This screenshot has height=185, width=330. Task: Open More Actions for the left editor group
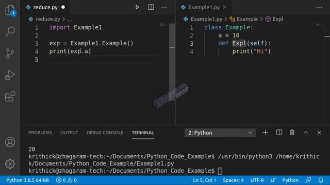(164, 7)
